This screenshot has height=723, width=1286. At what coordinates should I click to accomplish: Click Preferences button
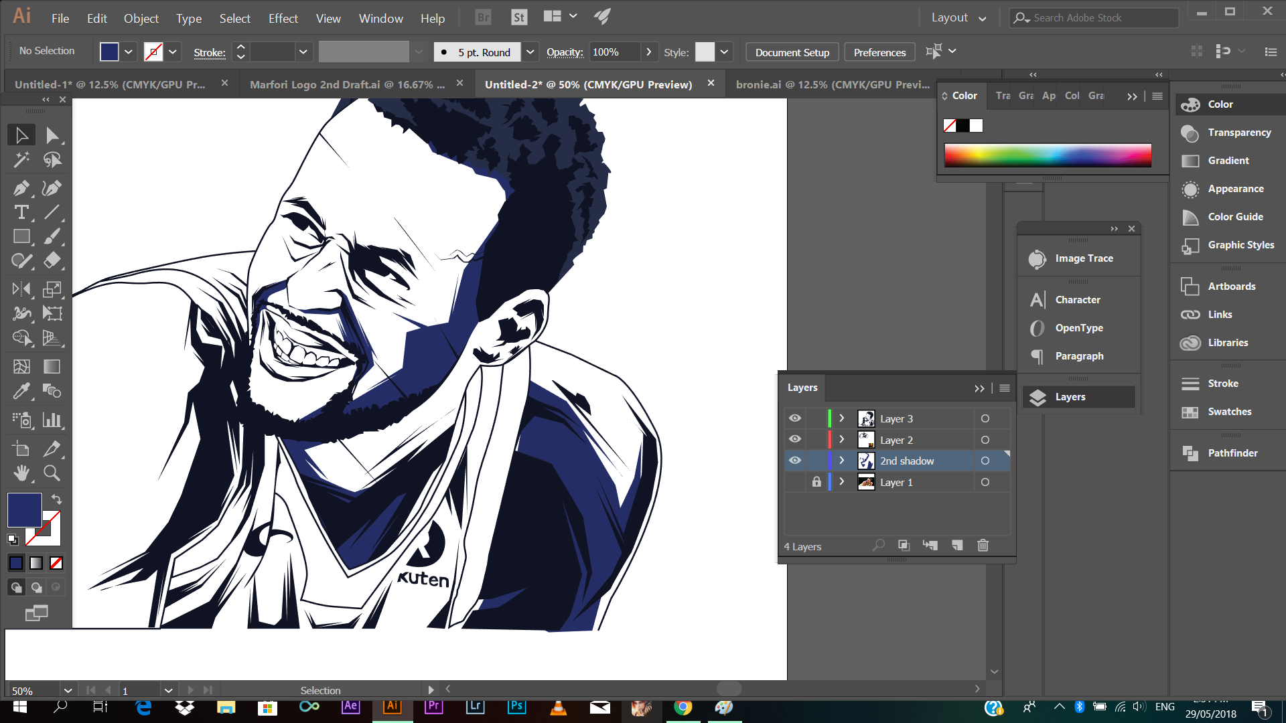(x=879, y=52)
